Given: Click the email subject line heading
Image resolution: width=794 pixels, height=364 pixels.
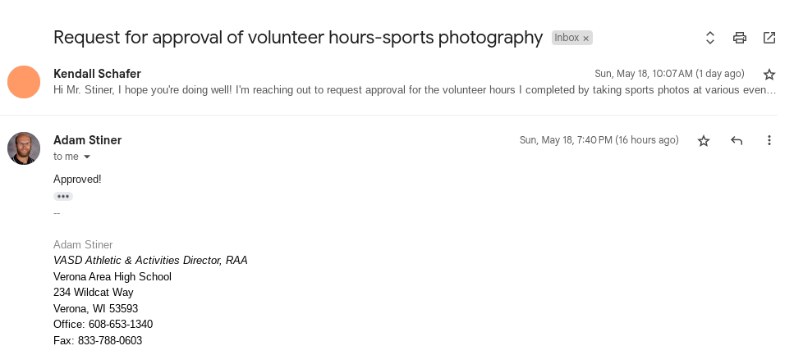Looking at the screenshot, I should click(298, 38).
